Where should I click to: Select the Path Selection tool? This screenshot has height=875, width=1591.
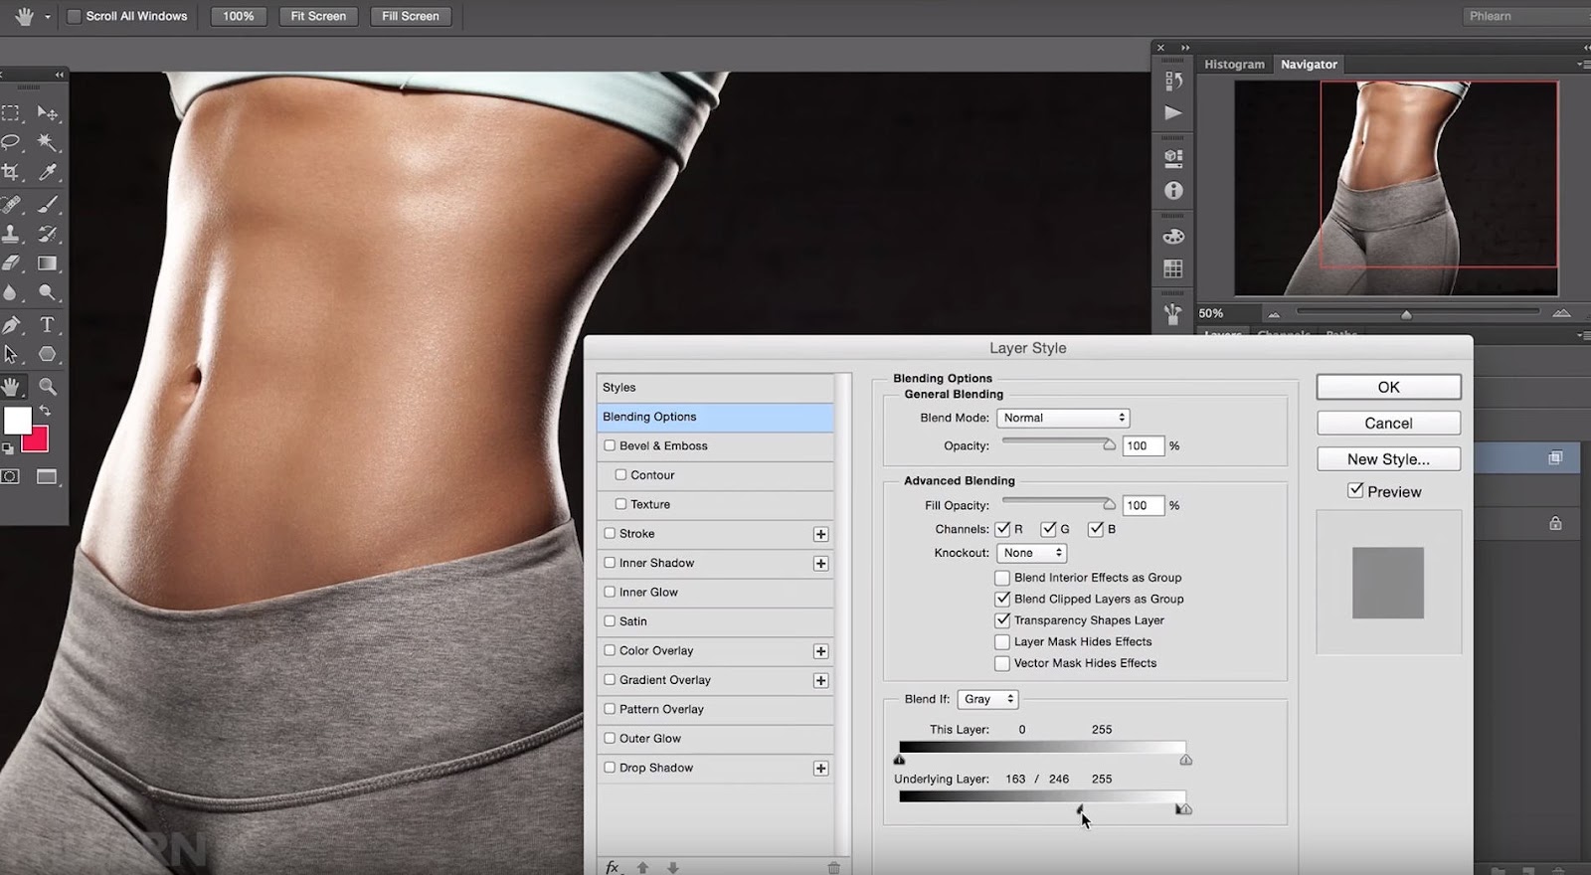(11, 354)
